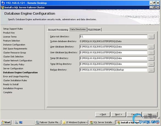Click the Server Manager quick launch icon

coord(16,122)
